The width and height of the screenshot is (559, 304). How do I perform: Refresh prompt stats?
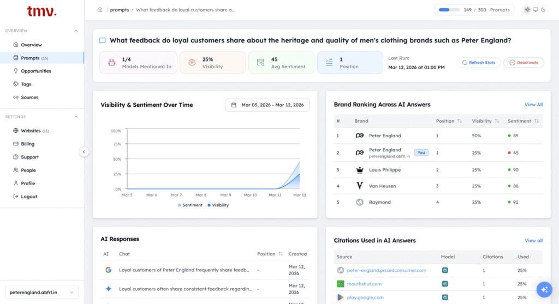tap(478, 63)
